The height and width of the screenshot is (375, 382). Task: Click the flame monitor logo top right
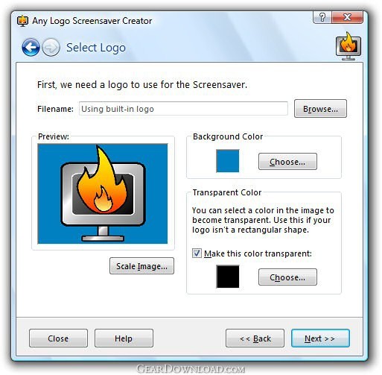click(x=348, y=46)
